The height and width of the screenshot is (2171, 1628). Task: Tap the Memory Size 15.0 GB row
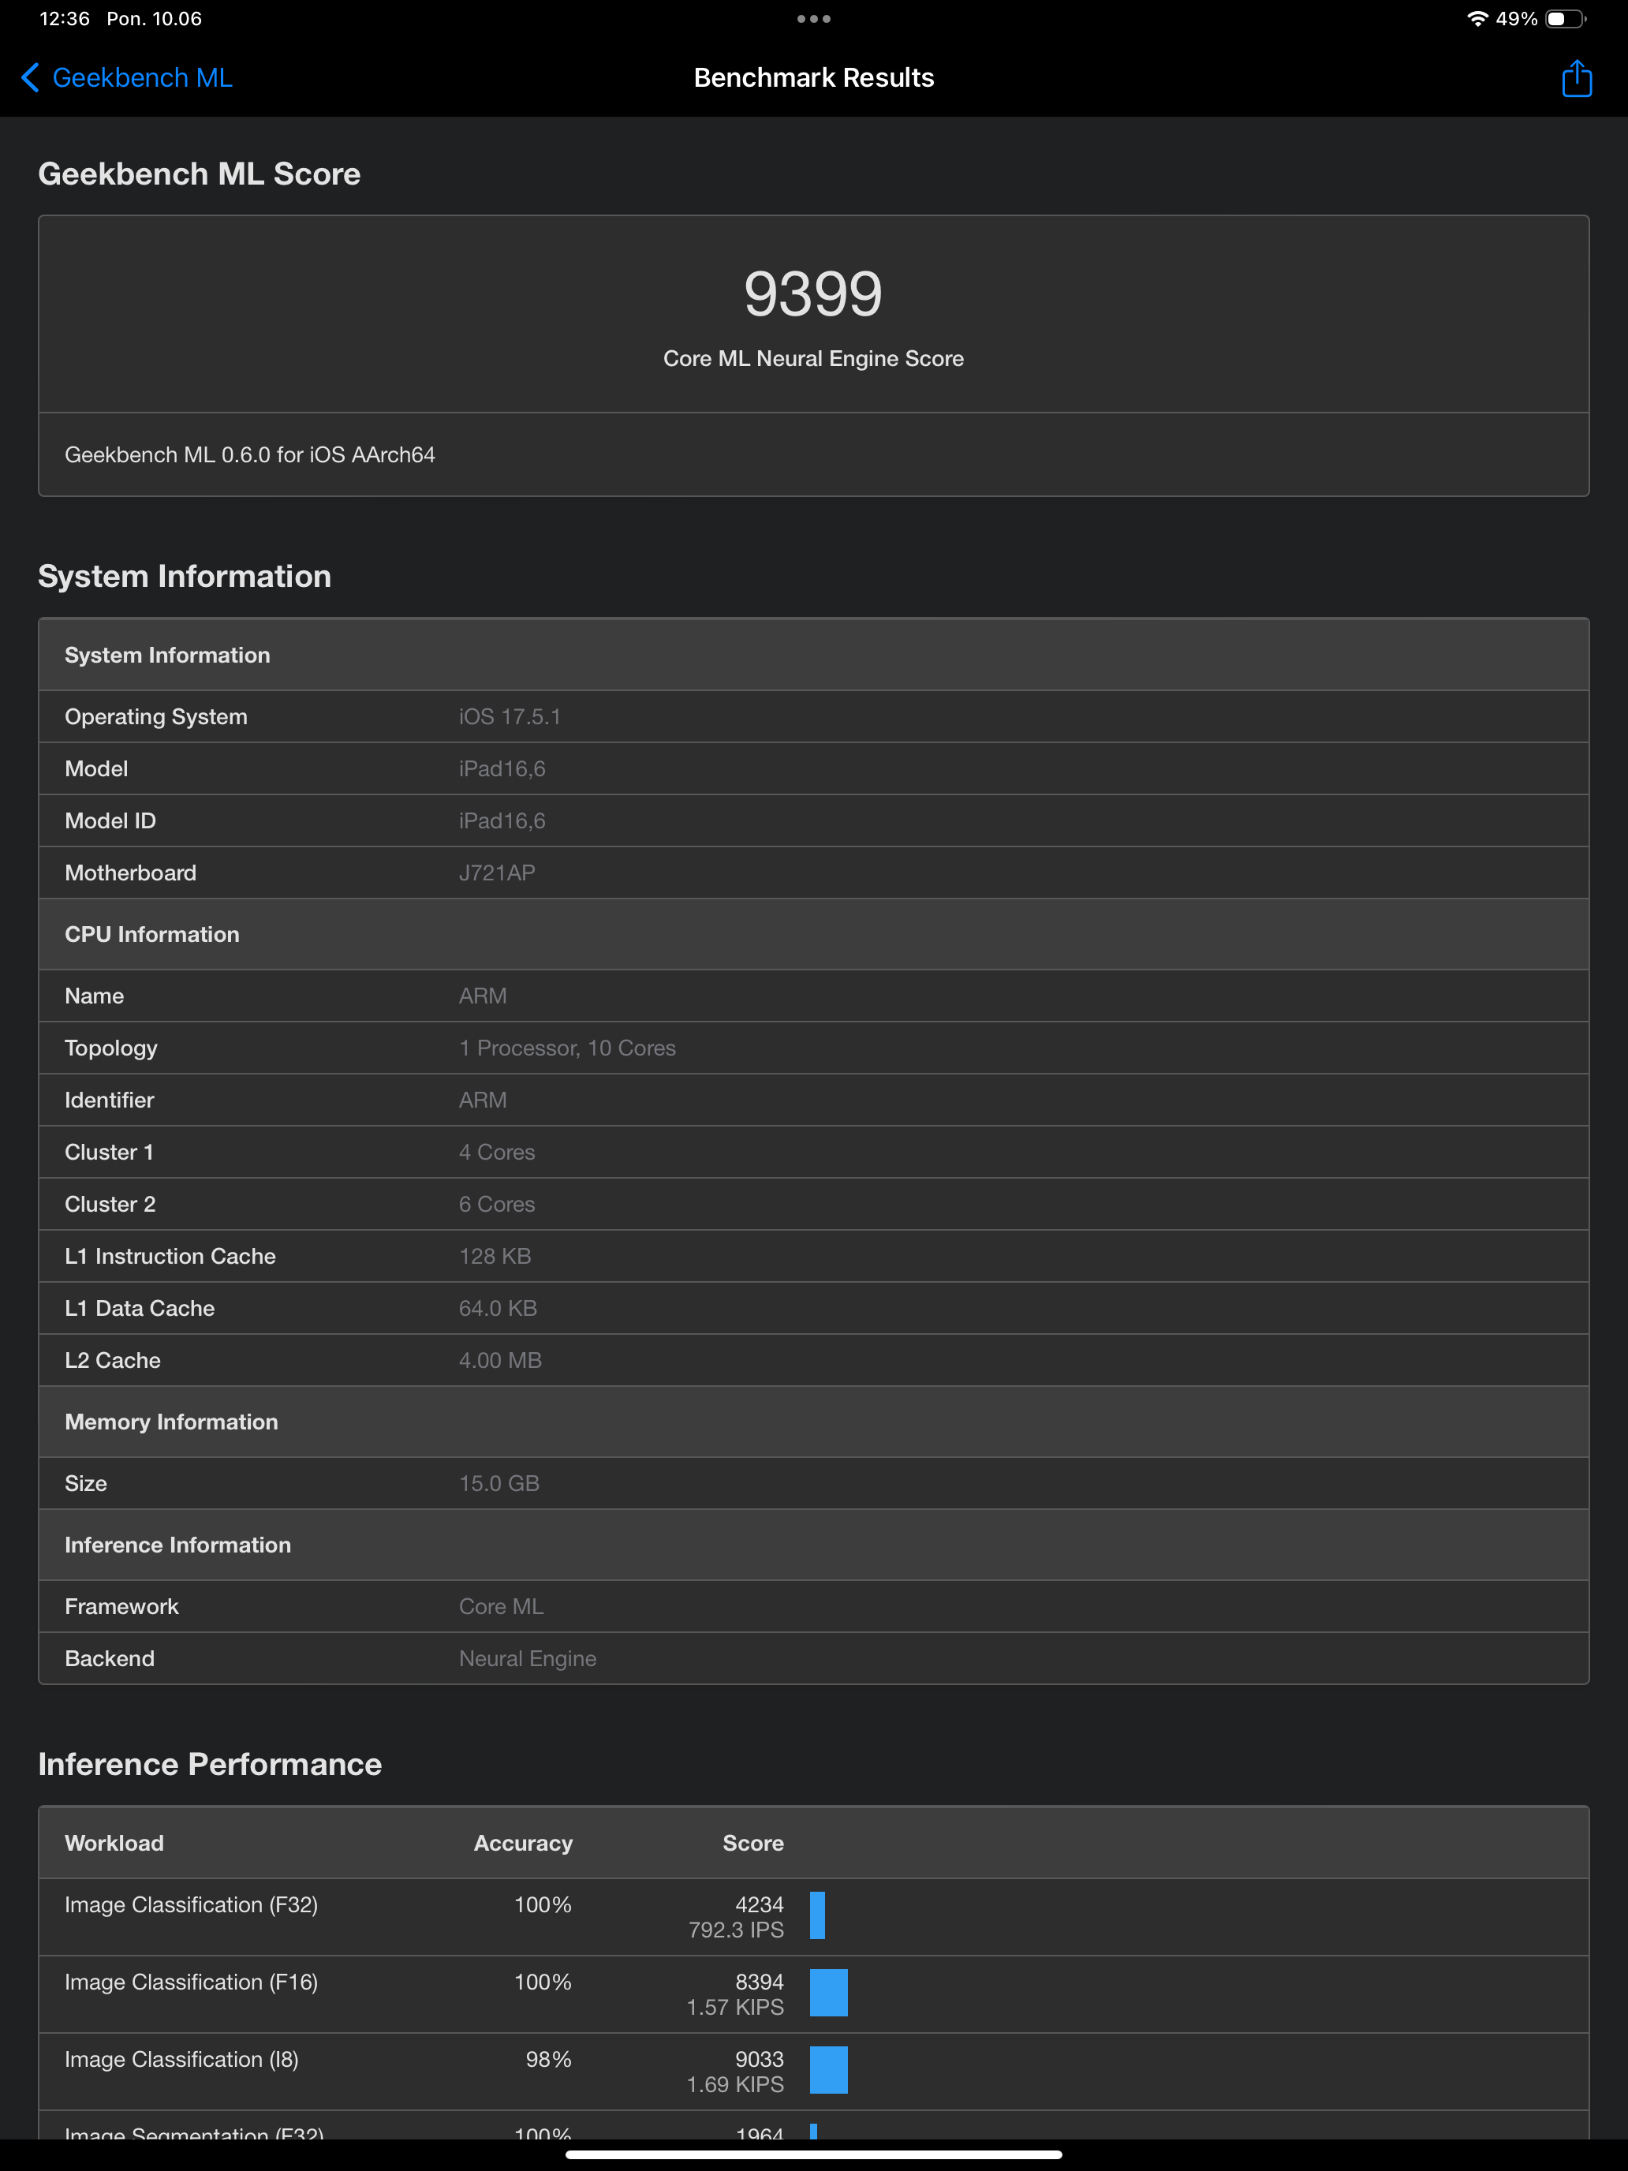click(812, 1483)
